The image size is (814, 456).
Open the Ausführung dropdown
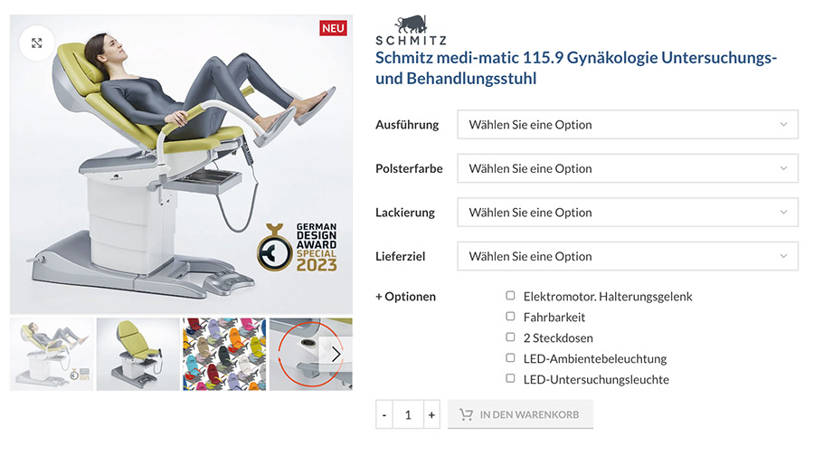tap(628, 125)
